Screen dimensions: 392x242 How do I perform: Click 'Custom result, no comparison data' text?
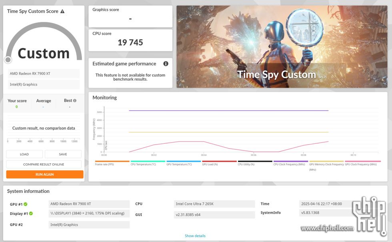[x=44, y=128]
